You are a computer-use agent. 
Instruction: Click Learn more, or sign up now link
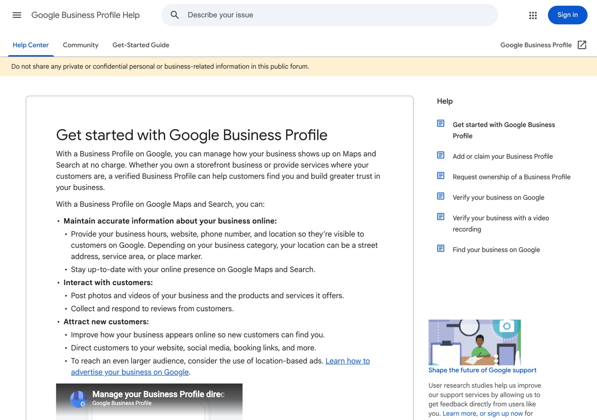483,413
